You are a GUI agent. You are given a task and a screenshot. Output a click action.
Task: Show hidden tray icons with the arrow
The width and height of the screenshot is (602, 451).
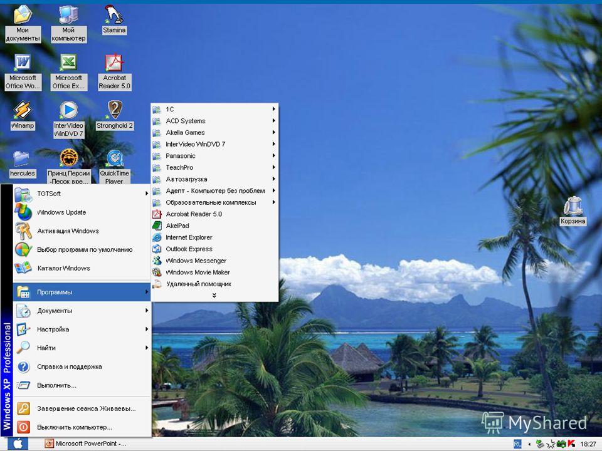529,443
